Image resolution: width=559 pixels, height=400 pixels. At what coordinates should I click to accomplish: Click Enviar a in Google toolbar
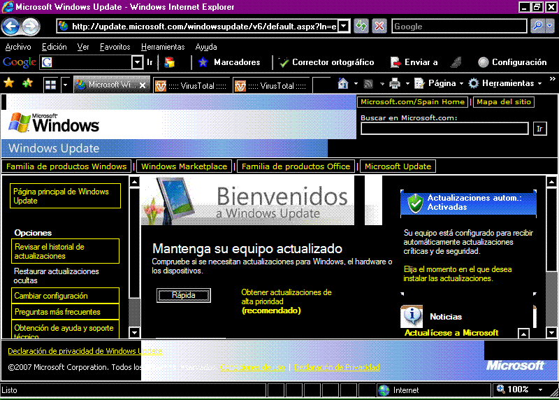[414, 62]
